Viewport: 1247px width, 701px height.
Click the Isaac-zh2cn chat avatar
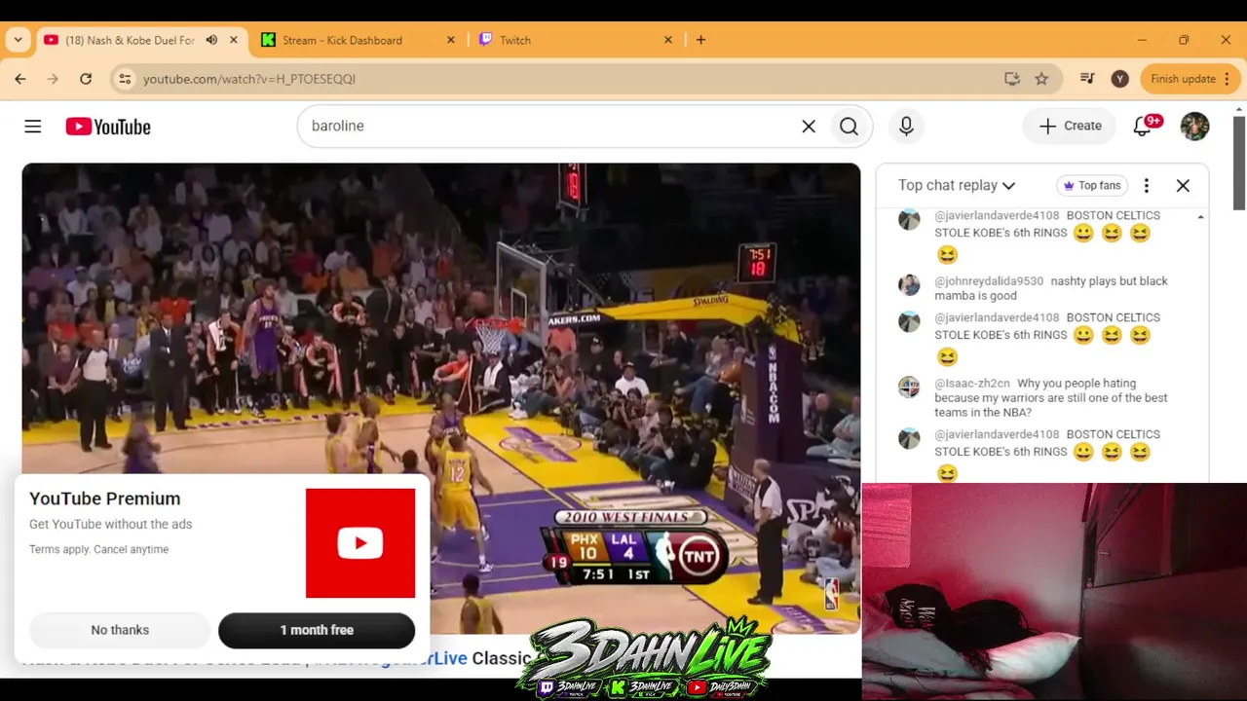coord(909,387)
